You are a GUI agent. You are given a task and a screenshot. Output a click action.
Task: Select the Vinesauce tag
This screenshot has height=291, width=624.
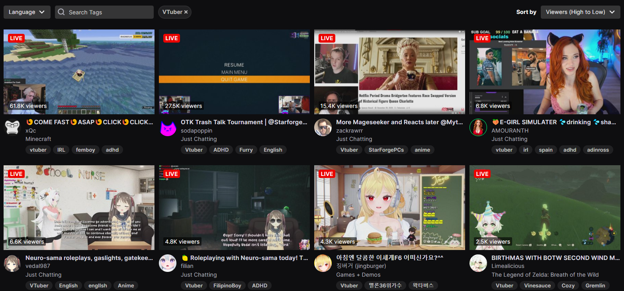(538, 286)
